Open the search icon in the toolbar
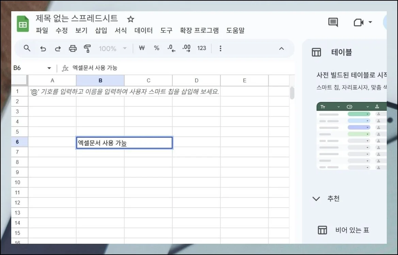This screenshot has height=255, width=398. tap(27, 48)
